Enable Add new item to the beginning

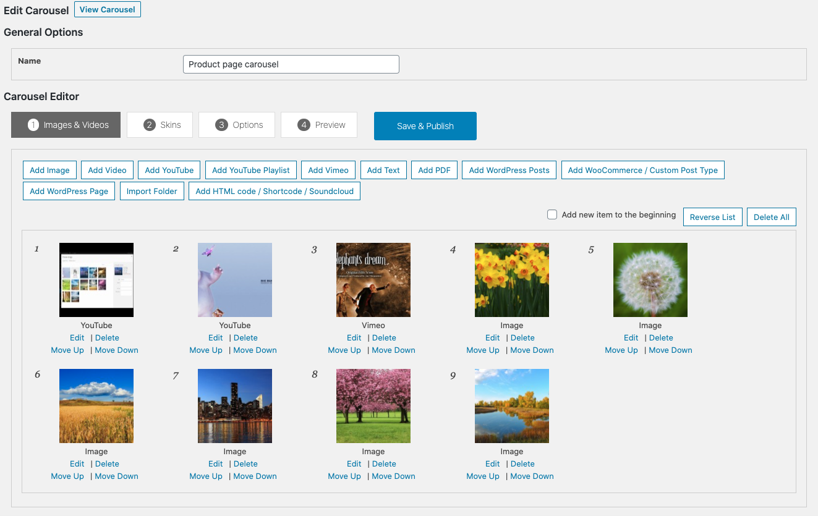[x=552, y=214]
